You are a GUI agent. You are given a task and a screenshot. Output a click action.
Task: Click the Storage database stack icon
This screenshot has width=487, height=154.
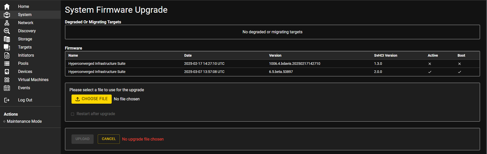pos(7,39)
